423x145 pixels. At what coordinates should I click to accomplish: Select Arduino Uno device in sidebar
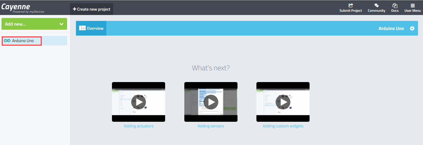pos(34,41)
